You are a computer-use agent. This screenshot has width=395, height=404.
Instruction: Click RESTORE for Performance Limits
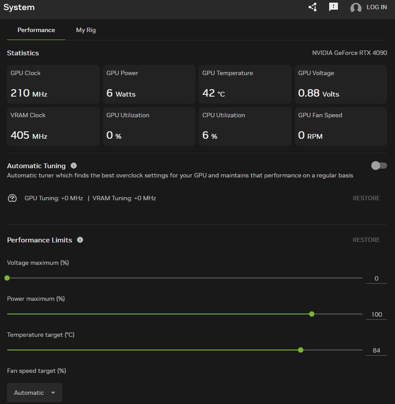click(x=366, y=240)
